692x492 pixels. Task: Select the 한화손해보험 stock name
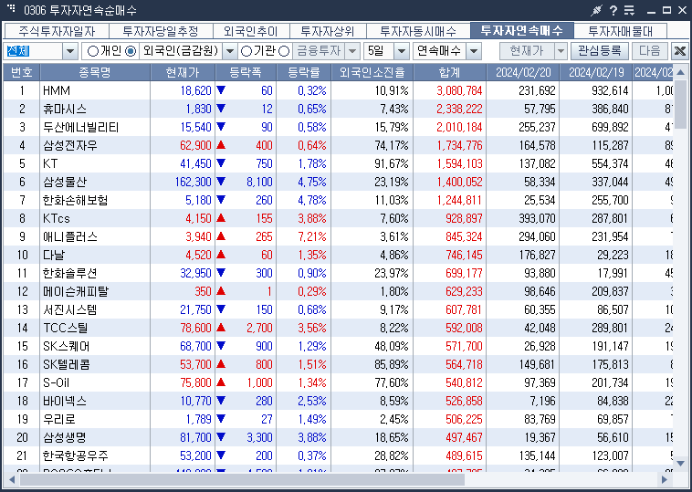tap(76, 200)
